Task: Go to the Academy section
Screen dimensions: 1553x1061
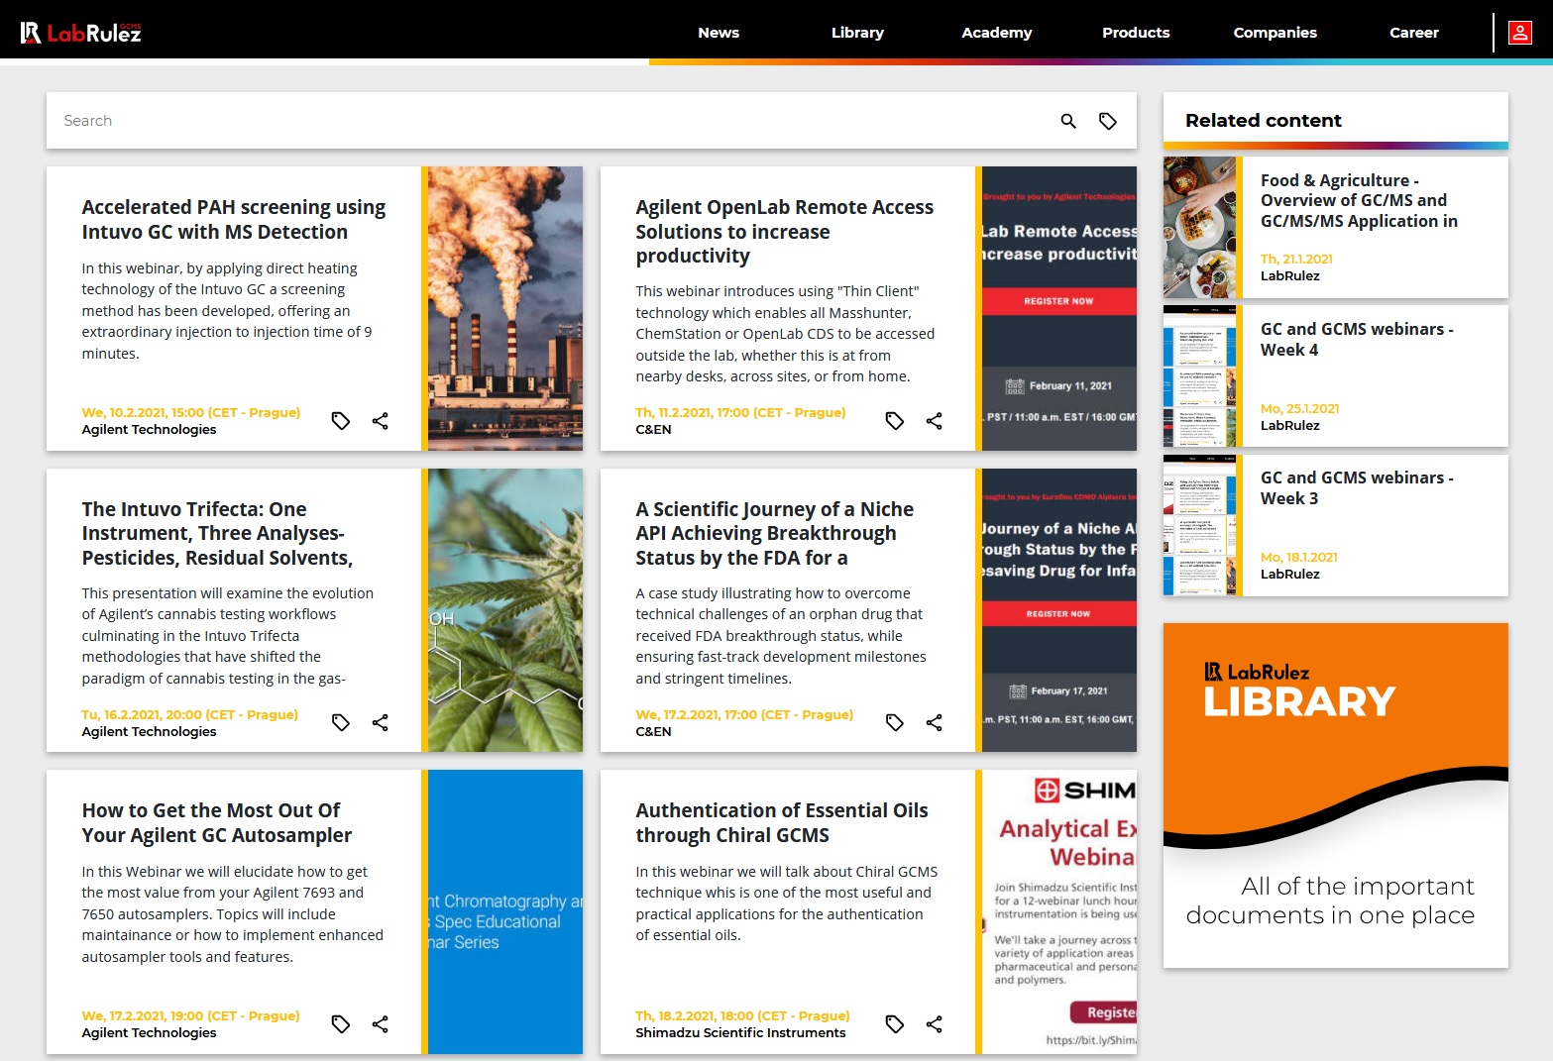Action: [x=997, y=33]
